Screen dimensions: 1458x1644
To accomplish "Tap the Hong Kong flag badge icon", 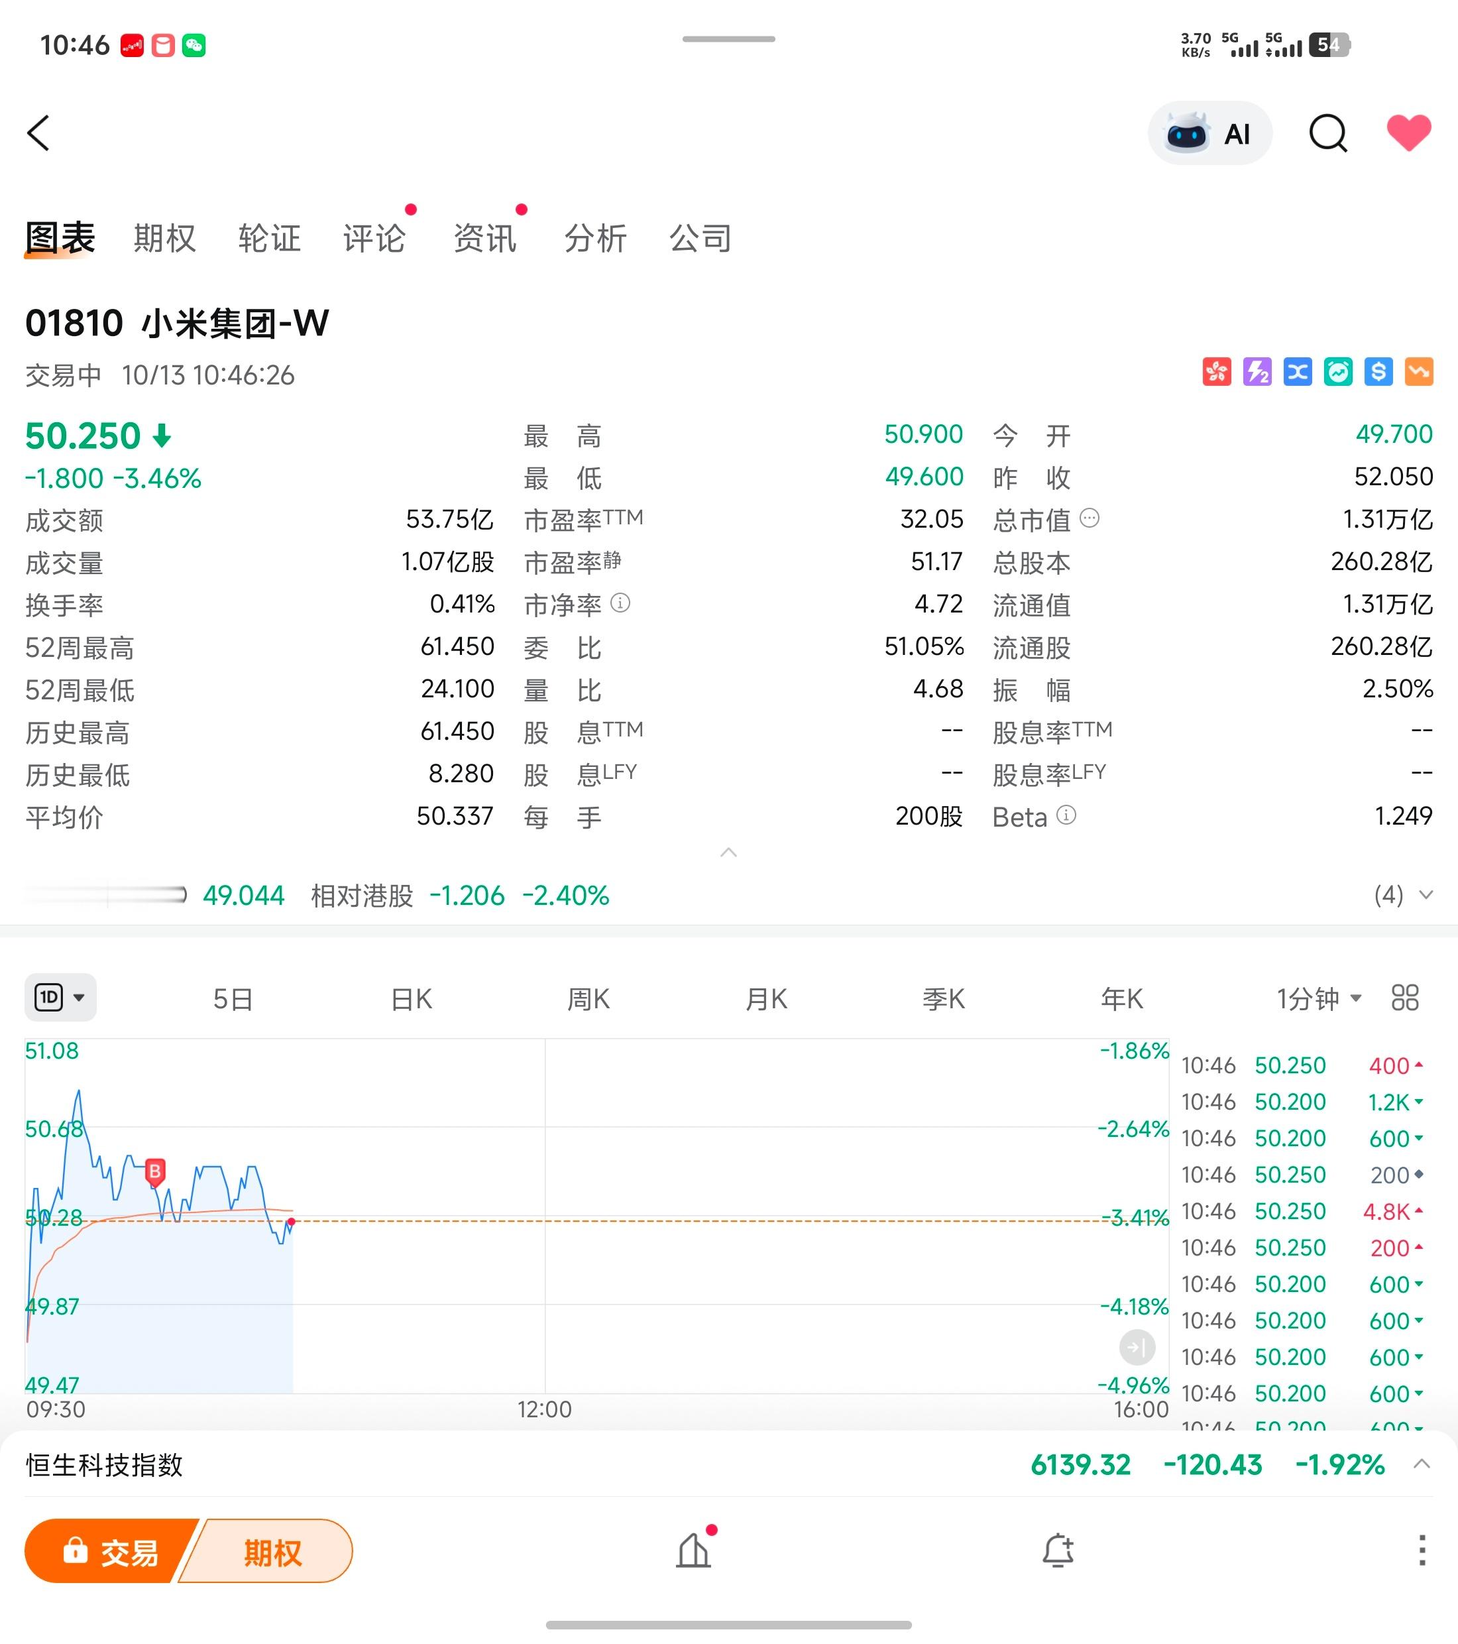I will tap(1217, 372).
